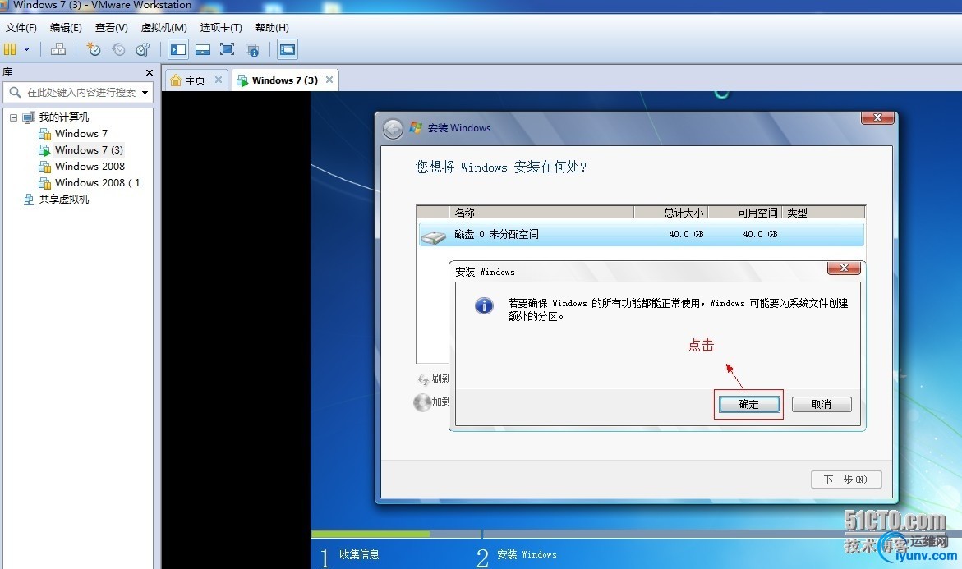Click the library search magnifier icon
This screenshot has width=962, height=569.
[x=15, y=93]
